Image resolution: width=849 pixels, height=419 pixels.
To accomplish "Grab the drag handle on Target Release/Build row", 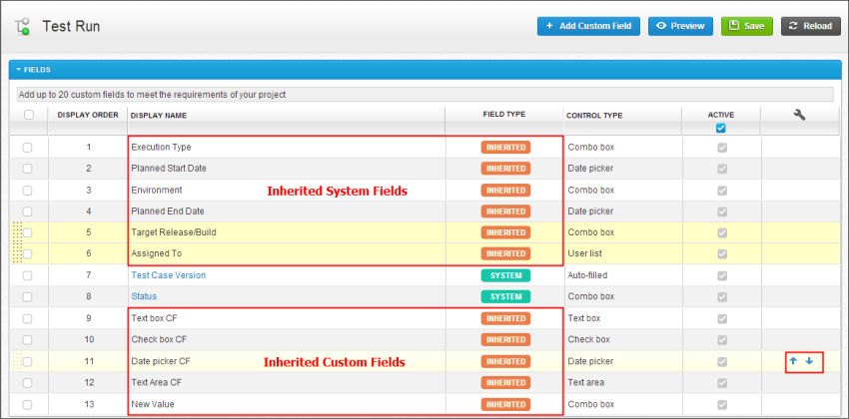I will point(15,232).
